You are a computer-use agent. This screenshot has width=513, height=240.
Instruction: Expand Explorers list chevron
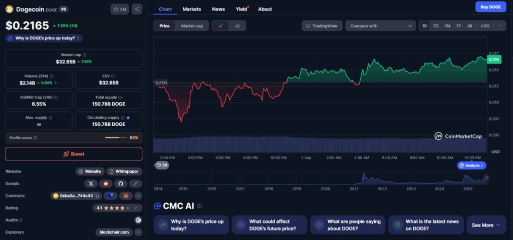tap(138, 232)
